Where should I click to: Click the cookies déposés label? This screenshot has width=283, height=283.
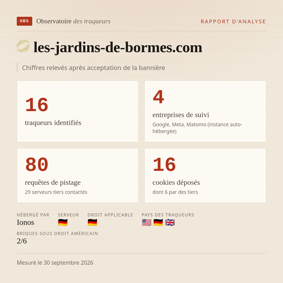[176, 182]
